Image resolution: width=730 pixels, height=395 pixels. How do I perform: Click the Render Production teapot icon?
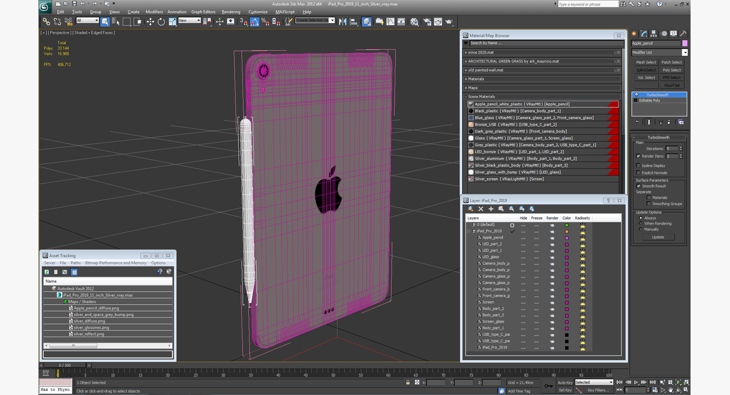449,22
